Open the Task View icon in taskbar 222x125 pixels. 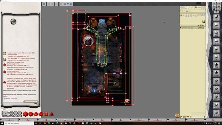coord(40,123)
